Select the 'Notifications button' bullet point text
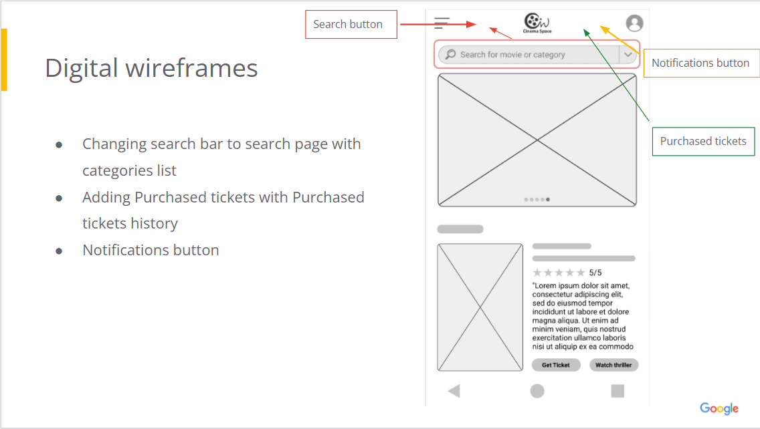The height and width of the screenshot is (429, 760). point(151,250)
